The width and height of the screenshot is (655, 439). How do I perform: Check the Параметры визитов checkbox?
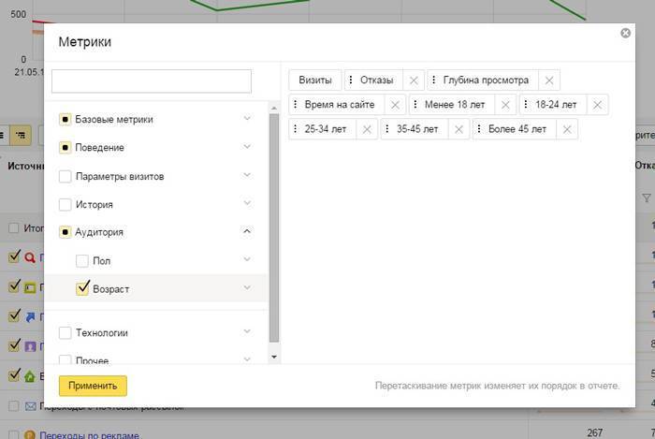65,176
